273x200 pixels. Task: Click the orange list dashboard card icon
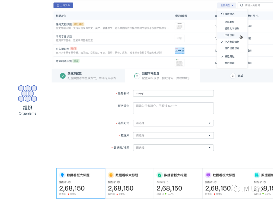pos(111,175)
